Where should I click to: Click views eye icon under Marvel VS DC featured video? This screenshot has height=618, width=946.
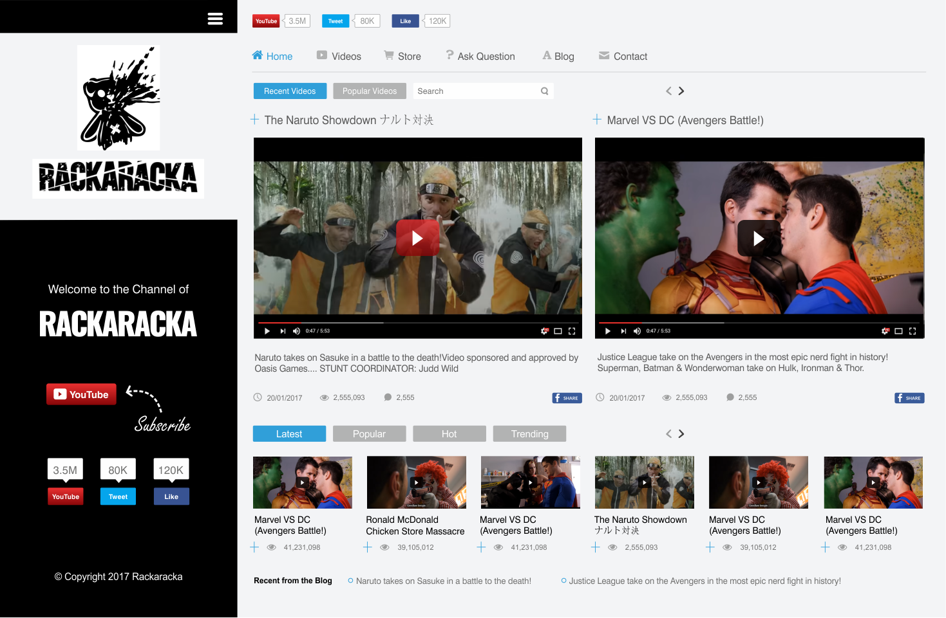click(667, 397)
